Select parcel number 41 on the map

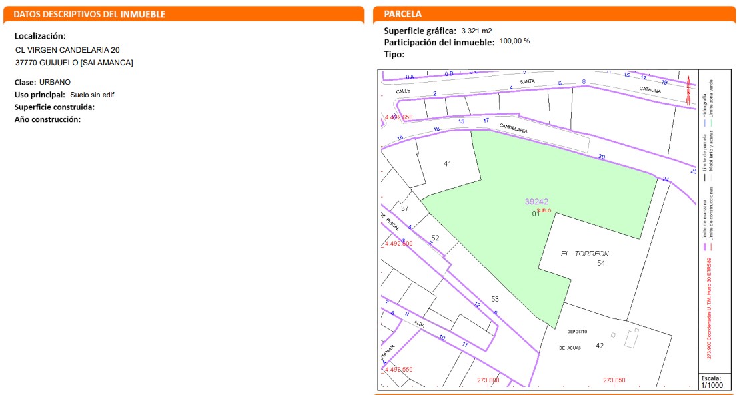coord(447,163)
